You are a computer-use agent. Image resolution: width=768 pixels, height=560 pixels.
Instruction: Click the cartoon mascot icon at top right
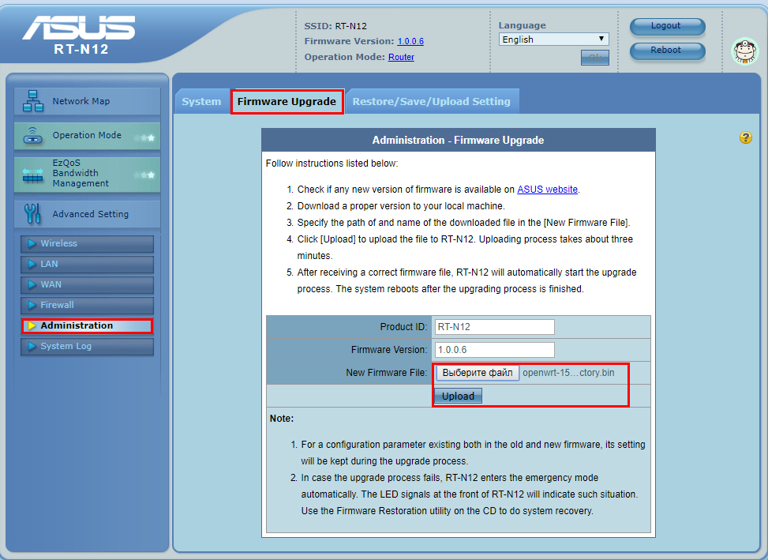pos(744,51)
